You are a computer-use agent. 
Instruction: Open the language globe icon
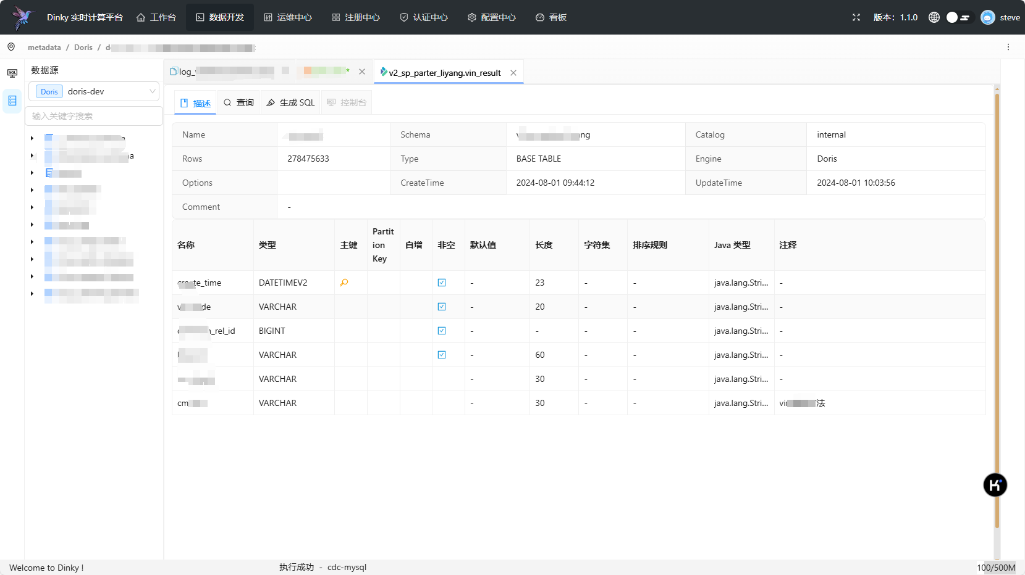pyautogui.click(x=934, y=17)
